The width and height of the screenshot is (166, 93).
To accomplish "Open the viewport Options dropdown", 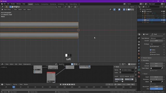I will [x=133, y=7].
